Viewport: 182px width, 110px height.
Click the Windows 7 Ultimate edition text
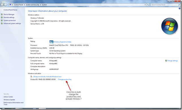click(x=37, y=18)
